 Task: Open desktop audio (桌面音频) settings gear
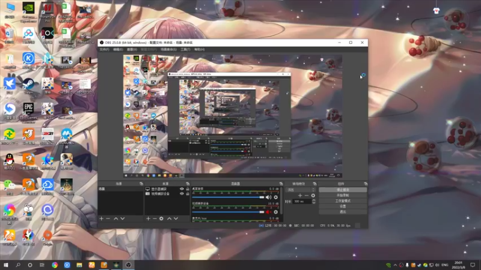point(276,197)
